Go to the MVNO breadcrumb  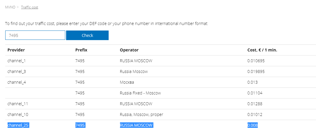tap(10, 7)
